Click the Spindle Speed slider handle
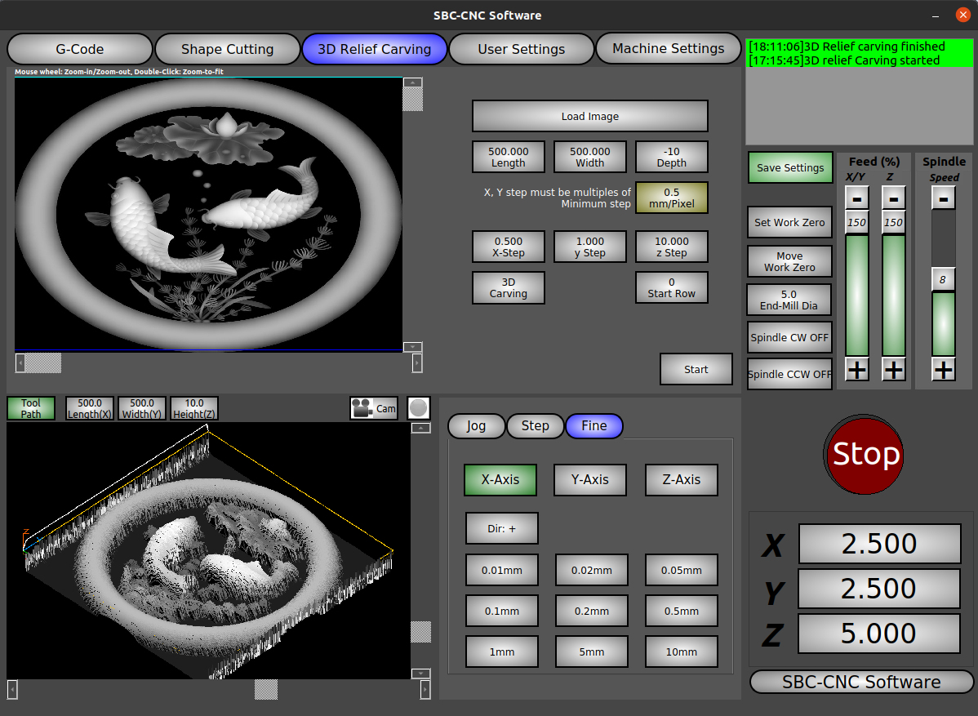978x716 pixels. (x=943, y=280)
